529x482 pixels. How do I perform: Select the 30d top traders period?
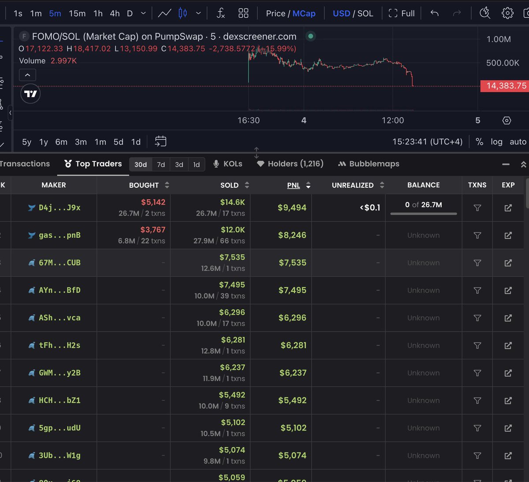(x=141, y=164)
